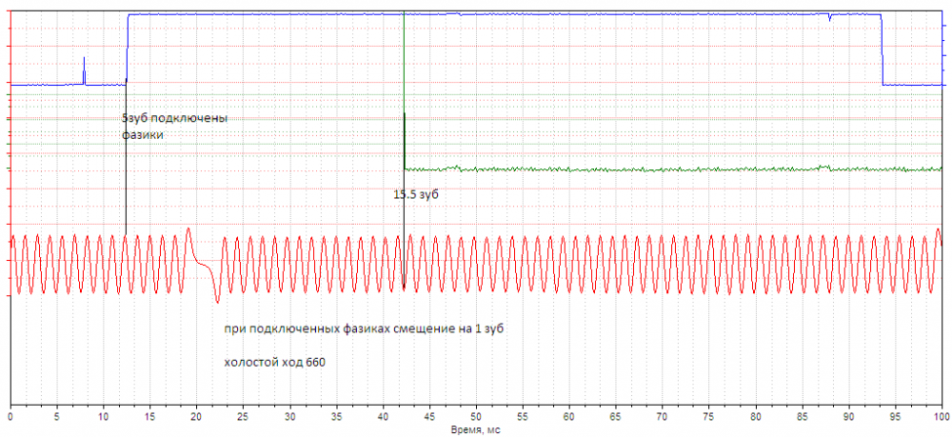952x437 pixels.
Task: Click the time axis tick label '85'
Action: coord(802,417)
